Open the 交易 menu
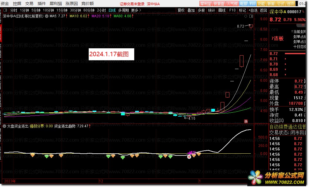Image resolution: width=309 pixels, height=187 pixels. tap(29, 4)
